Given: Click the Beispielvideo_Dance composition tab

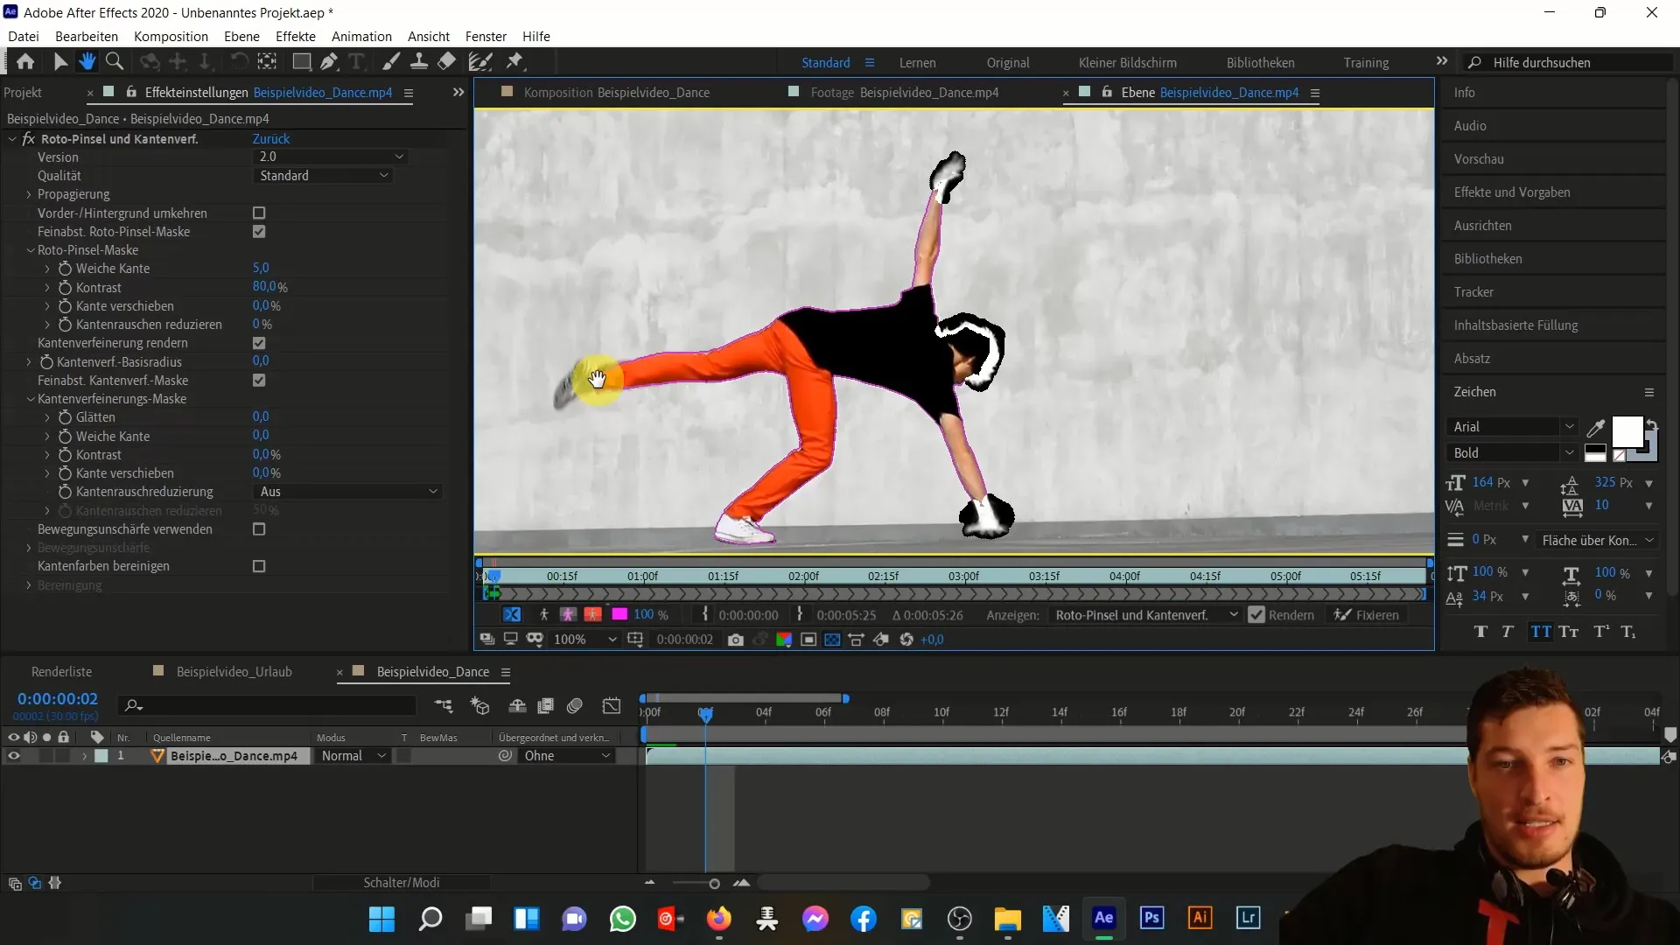Looking at the screenshot, I should click(619, 91).
